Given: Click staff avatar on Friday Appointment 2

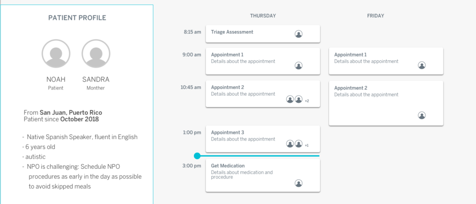Looking at the screenshot, I should coord(422,115).
